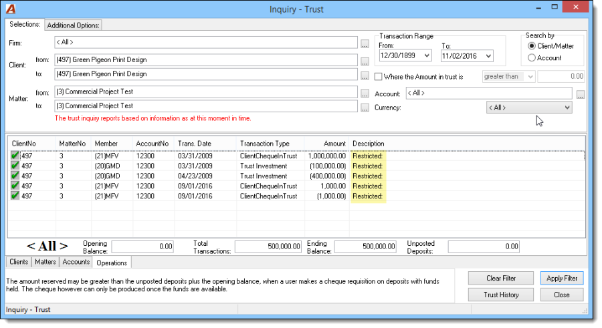This screenshot has width=602, height=328.
Task: Open Transaction Range From date dropdown
Action: [x=427, y=55]
